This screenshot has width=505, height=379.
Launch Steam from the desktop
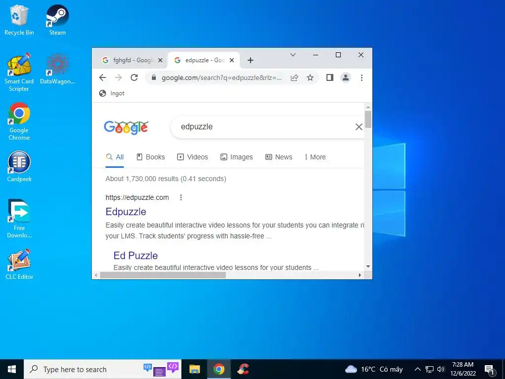57,20
